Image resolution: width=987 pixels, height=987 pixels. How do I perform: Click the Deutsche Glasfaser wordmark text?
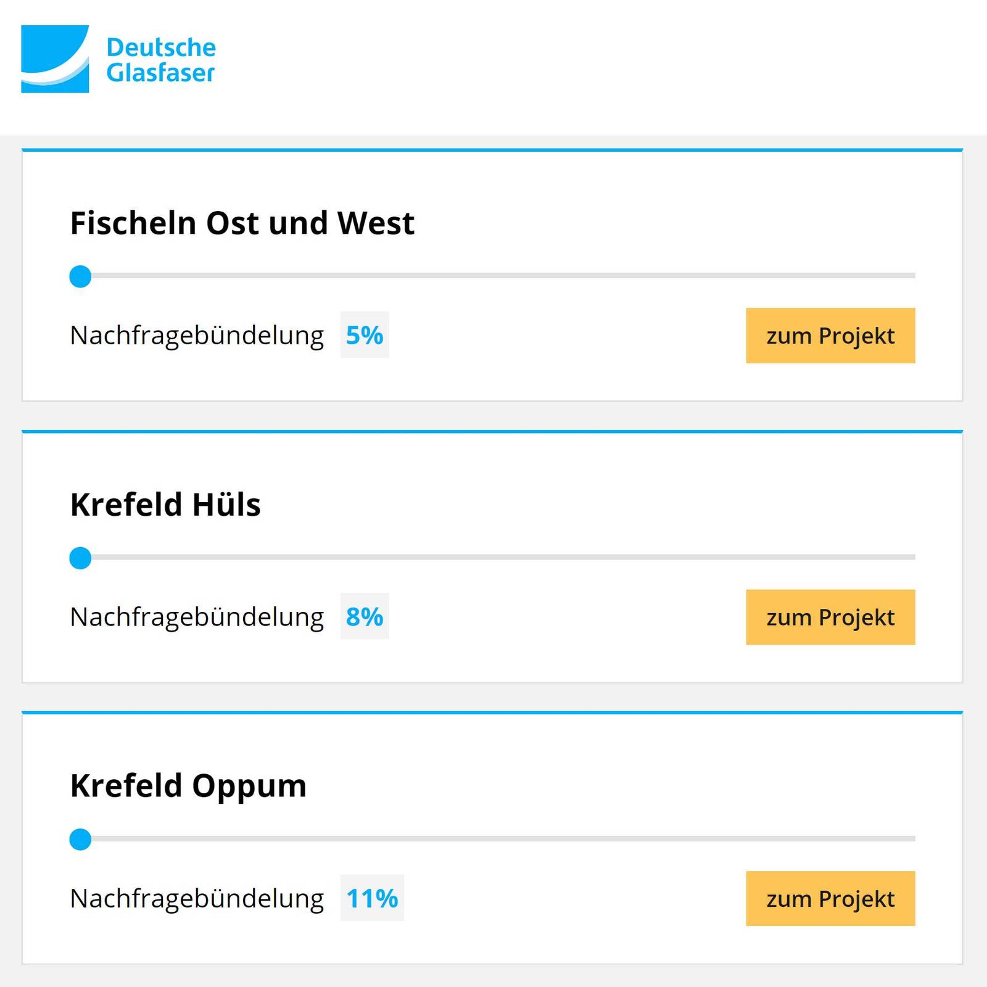(x=162, y=59)
